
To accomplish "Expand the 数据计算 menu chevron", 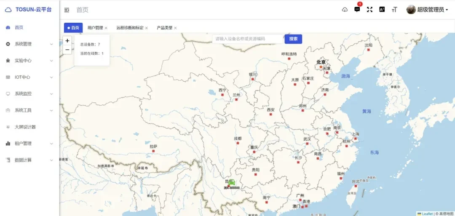I will coord(52,160).
